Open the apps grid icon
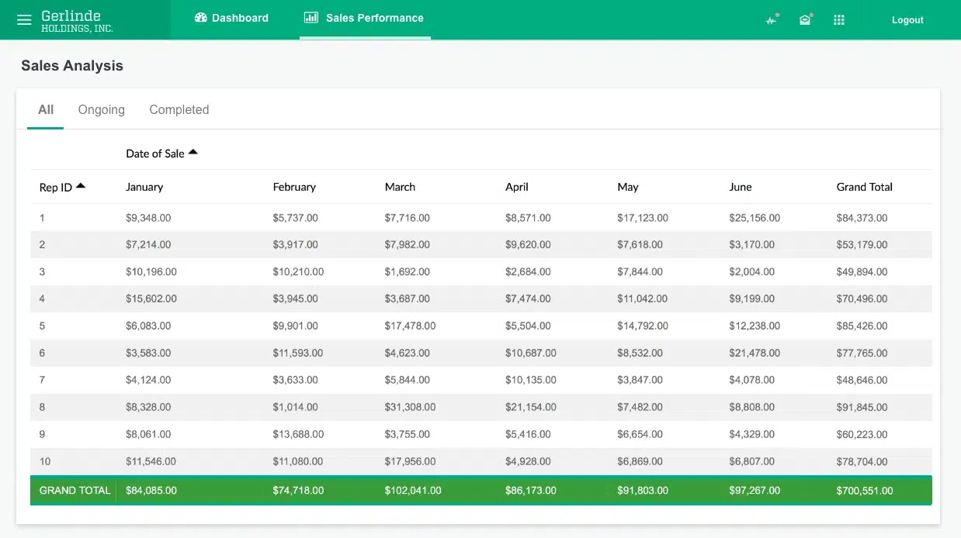This screenshot has width=961, height=538. [838, 20]
